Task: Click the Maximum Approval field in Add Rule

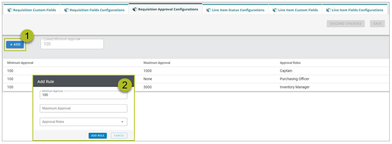Action: coord(83,108)
